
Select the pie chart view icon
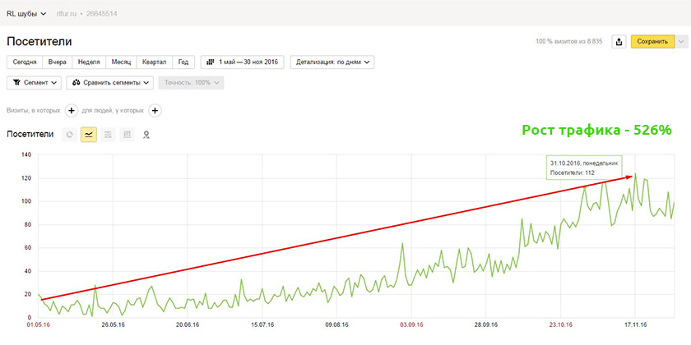(x=69, y=135)
